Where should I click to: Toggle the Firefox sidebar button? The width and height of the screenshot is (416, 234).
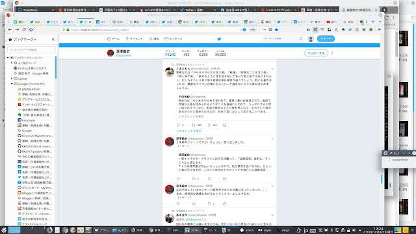pos(315,30)
